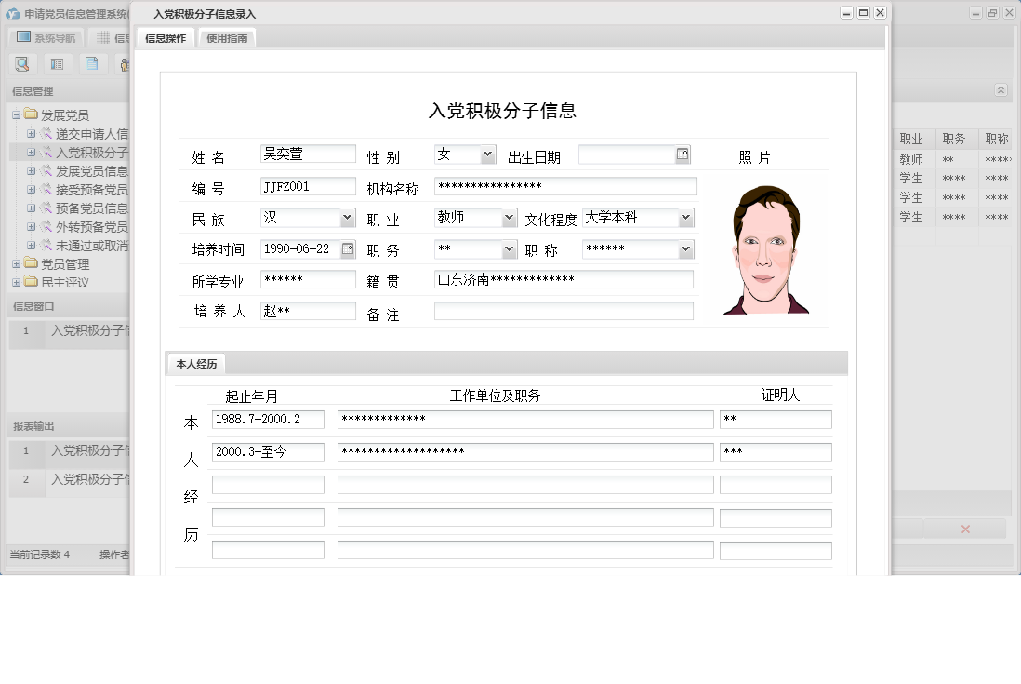Open the calendar picker for 出生日期
This screenshot has height=684, width=1021.
pos(684,154)
